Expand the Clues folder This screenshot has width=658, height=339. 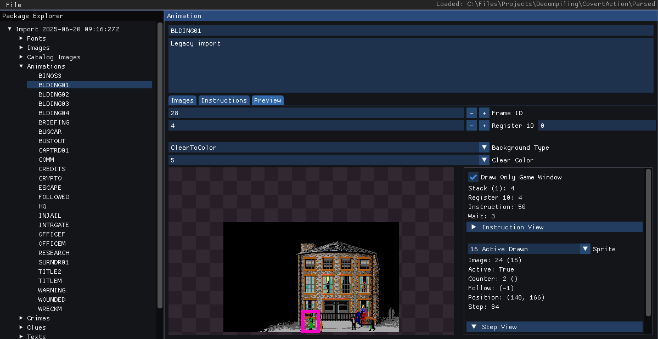click(21, 327)
